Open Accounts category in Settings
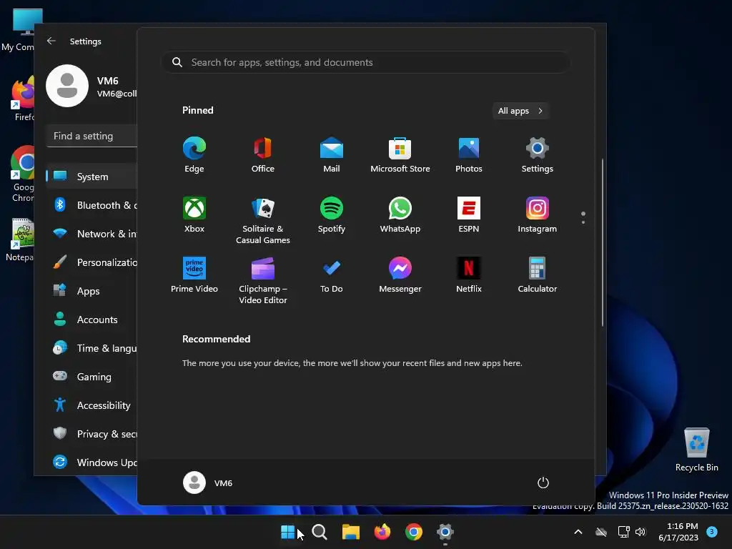 (x=91, y=320)
